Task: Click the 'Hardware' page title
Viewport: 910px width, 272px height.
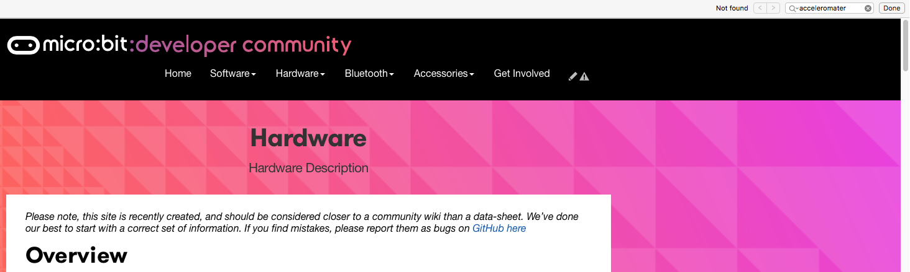Action: point(308,138)
